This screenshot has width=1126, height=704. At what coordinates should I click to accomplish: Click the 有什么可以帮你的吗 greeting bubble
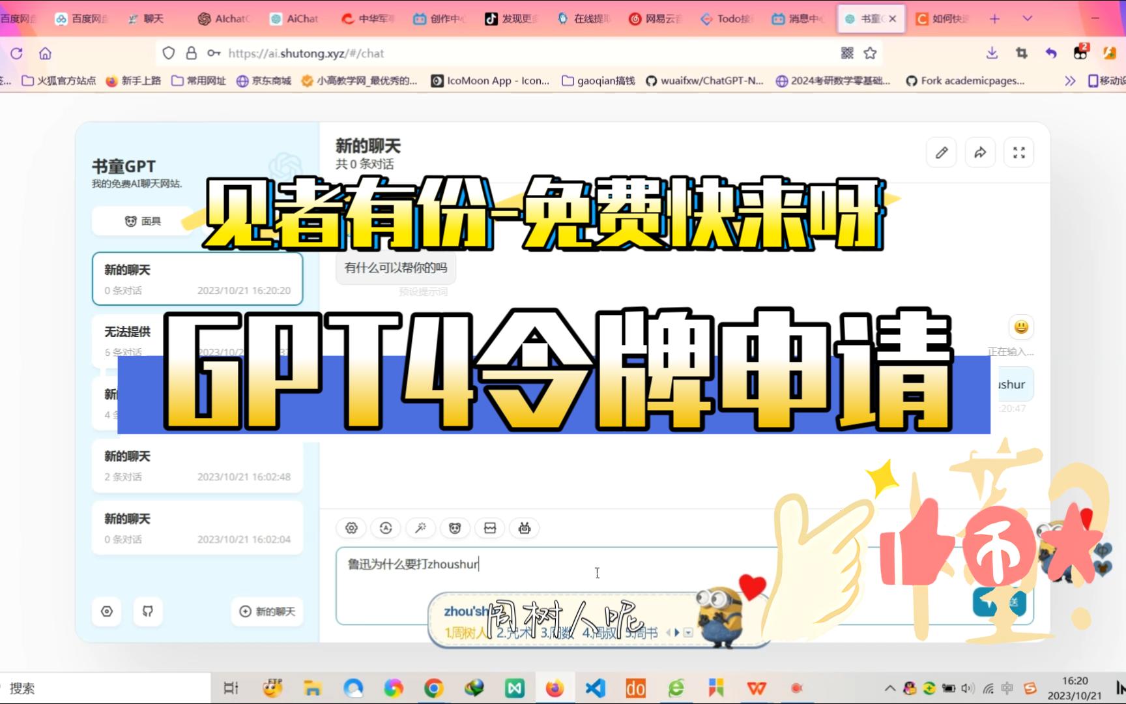tap(396, 267)
